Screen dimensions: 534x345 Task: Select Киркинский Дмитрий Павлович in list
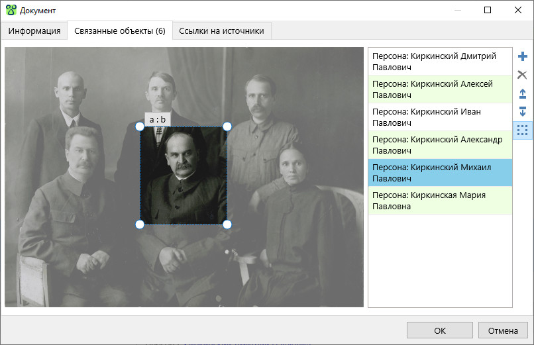[x=440, y=62]
